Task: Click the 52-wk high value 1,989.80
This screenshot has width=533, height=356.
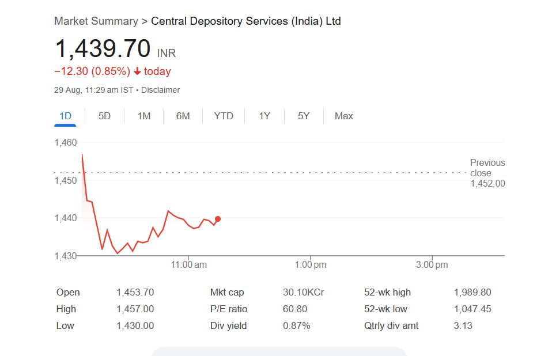Action: tap(472, 292)
